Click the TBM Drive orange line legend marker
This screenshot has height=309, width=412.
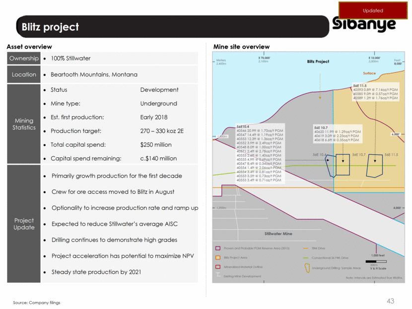[x=306, y=248]
